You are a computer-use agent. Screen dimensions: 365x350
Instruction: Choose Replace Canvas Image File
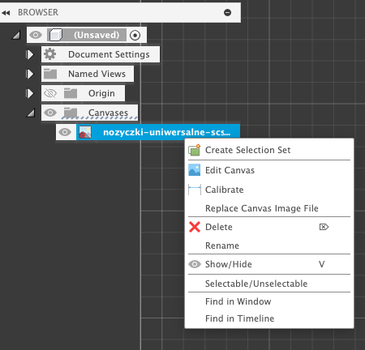(x=262, y=208)
